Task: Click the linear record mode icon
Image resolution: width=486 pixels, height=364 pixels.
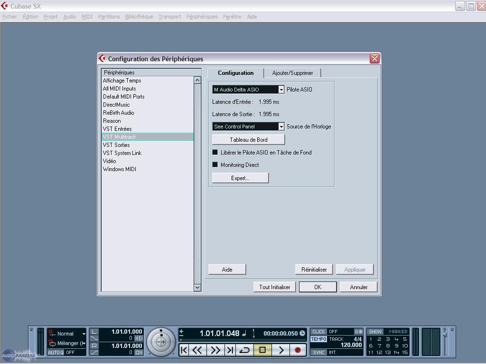Action: [x=52, y=333]
